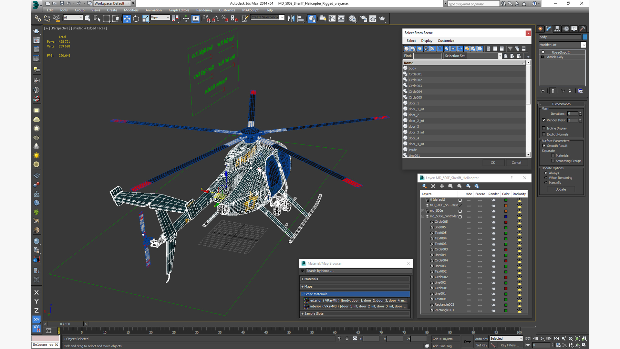Click the Select by Name toolbar icon
The height and width of the screenshot is (349, 620).
click(97, 18)
